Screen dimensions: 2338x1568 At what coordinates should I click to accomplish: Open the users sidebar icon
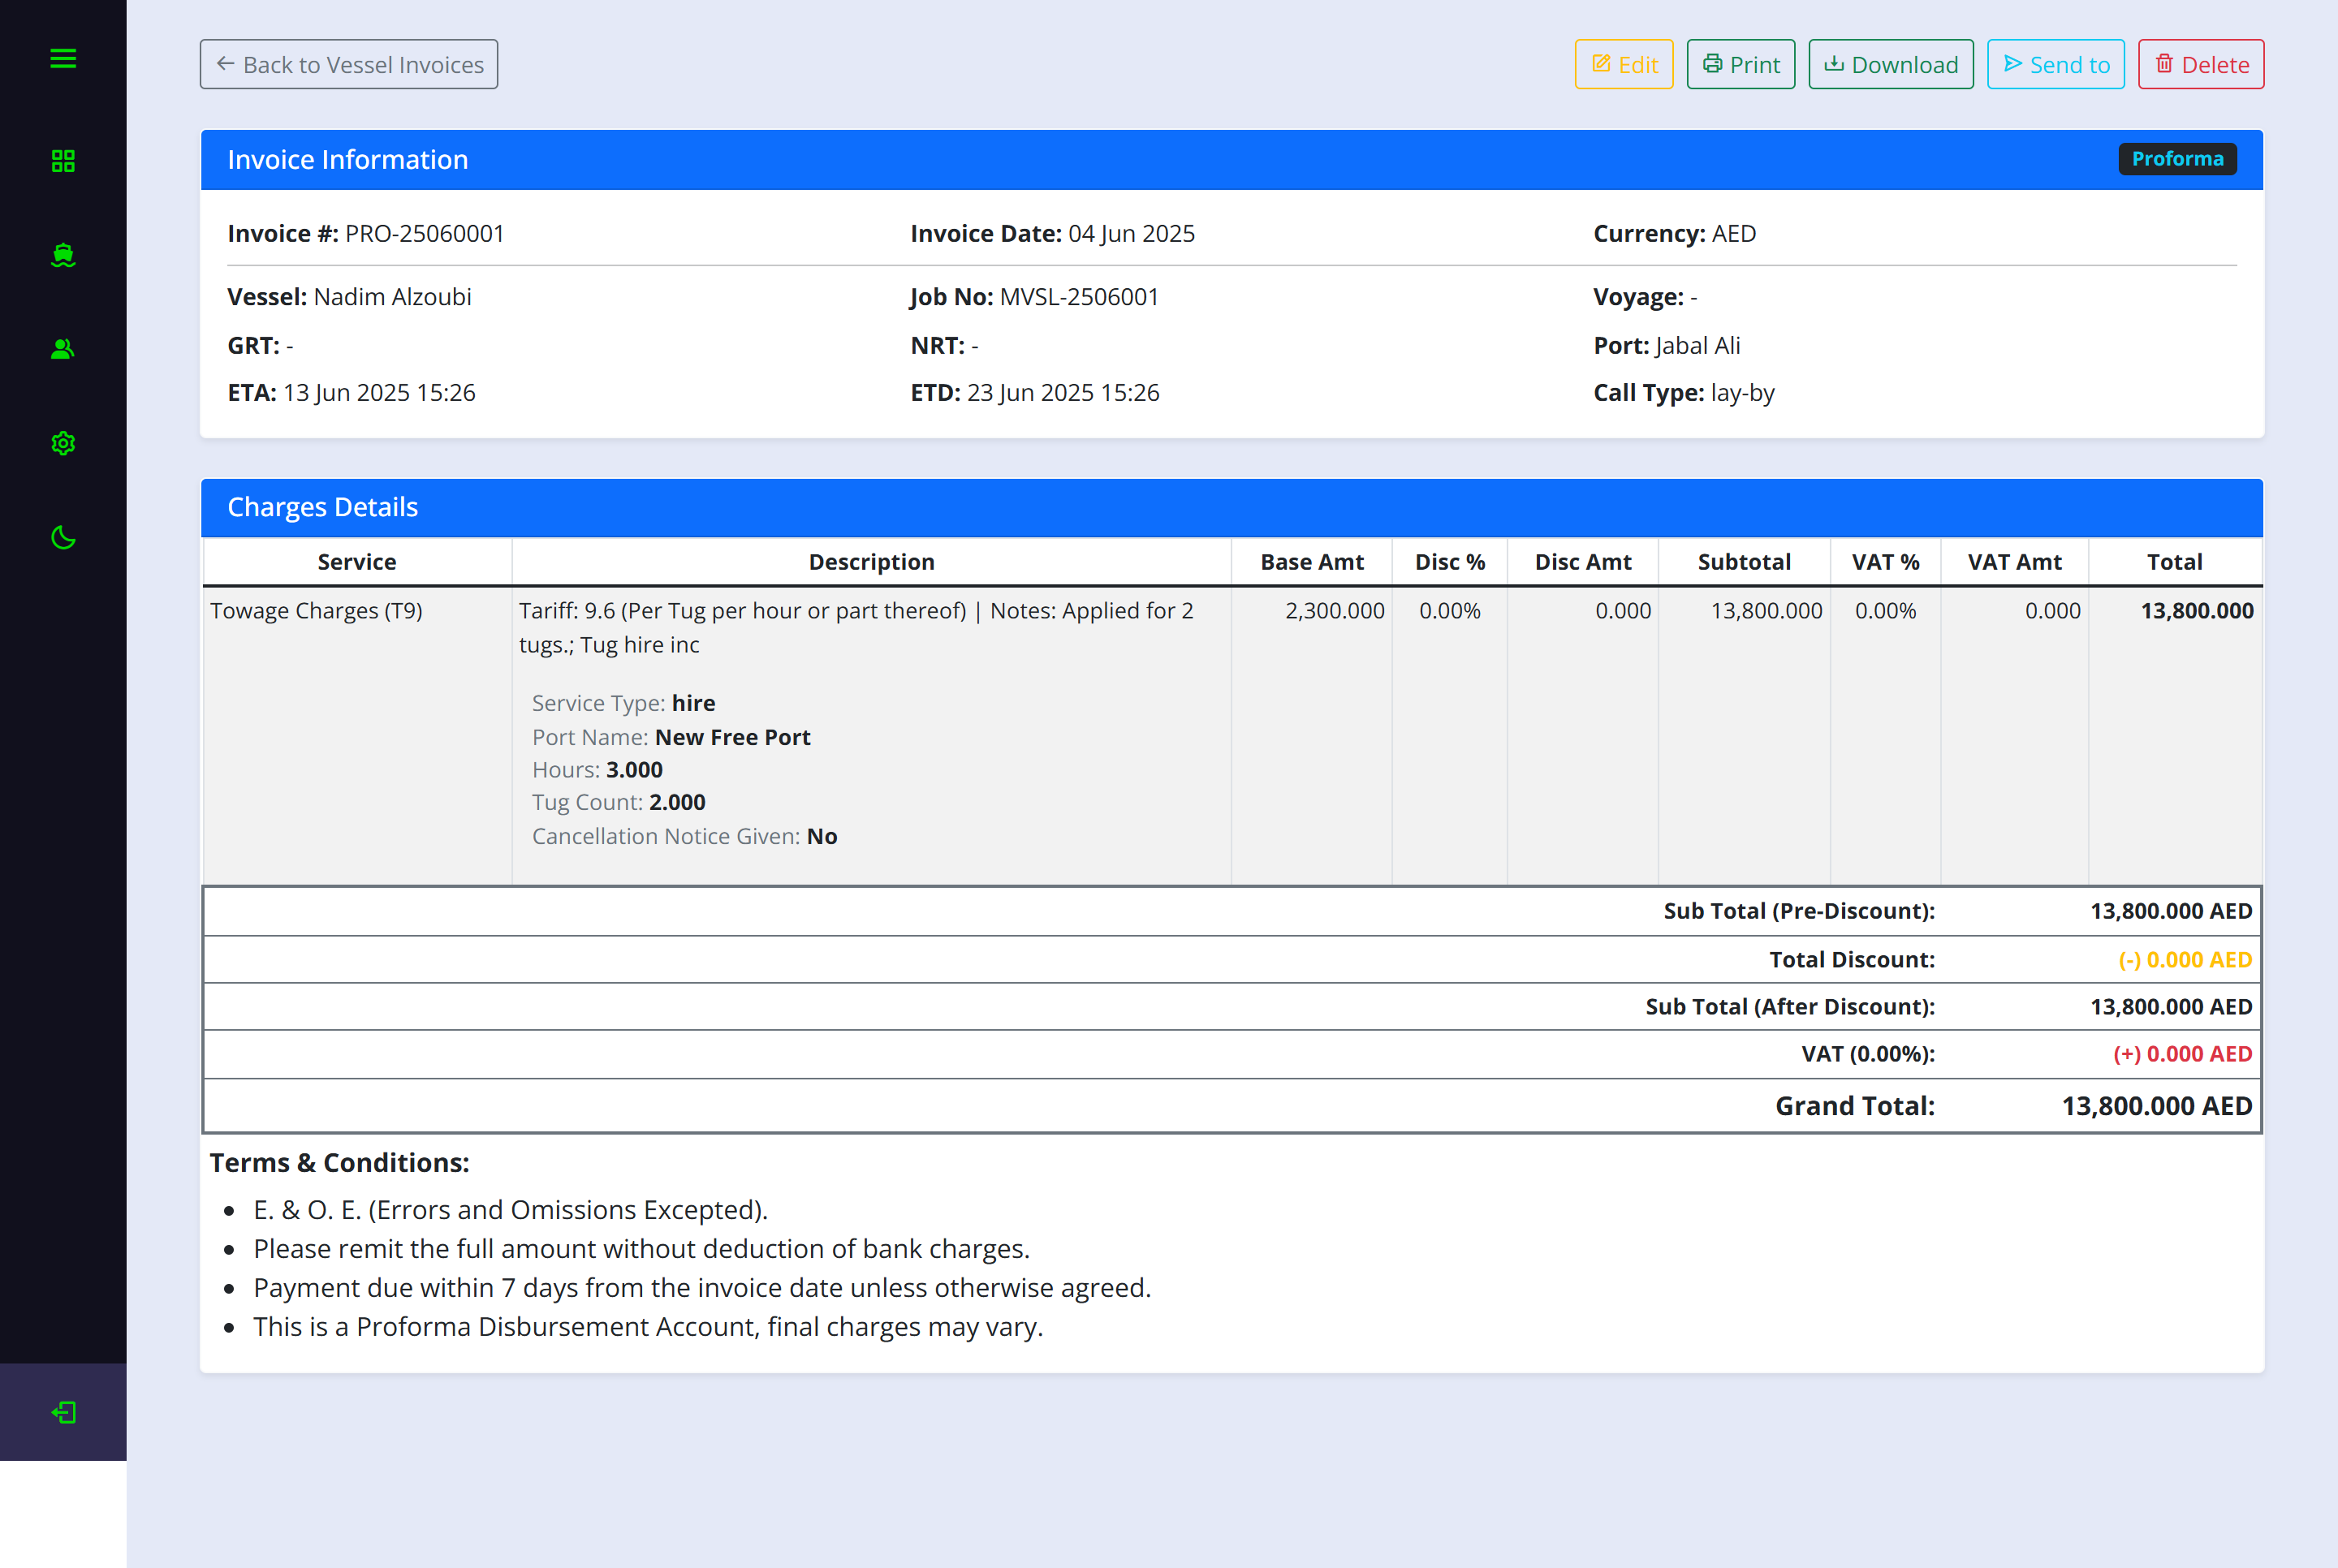click(63, 349)
